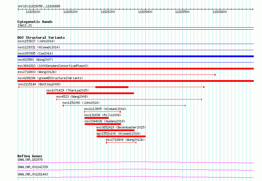
Task: Open variant nsv1151090 (John2014) label
Action: tap(81, 103)
